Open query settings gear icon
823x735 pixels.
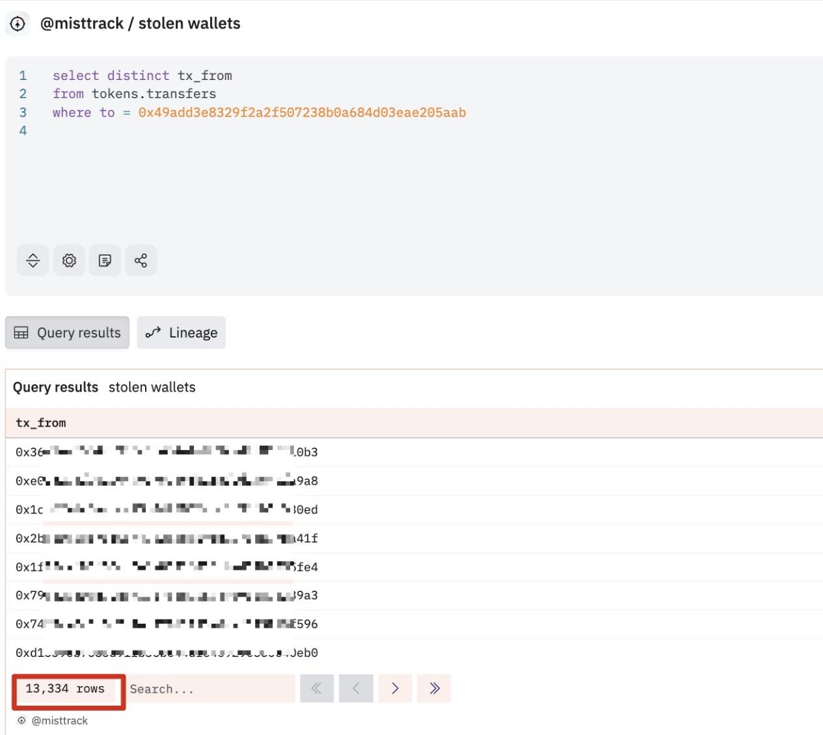(x=69, y=261)
